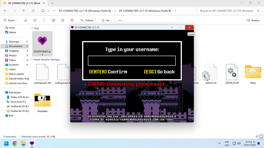Open the three-dot more options menu
Screen dimensions: 264x148
120,20
